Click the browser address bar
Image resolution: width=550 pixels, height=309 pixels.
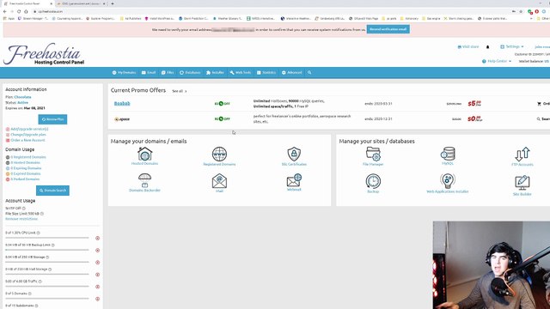click(x=270, y=11)
